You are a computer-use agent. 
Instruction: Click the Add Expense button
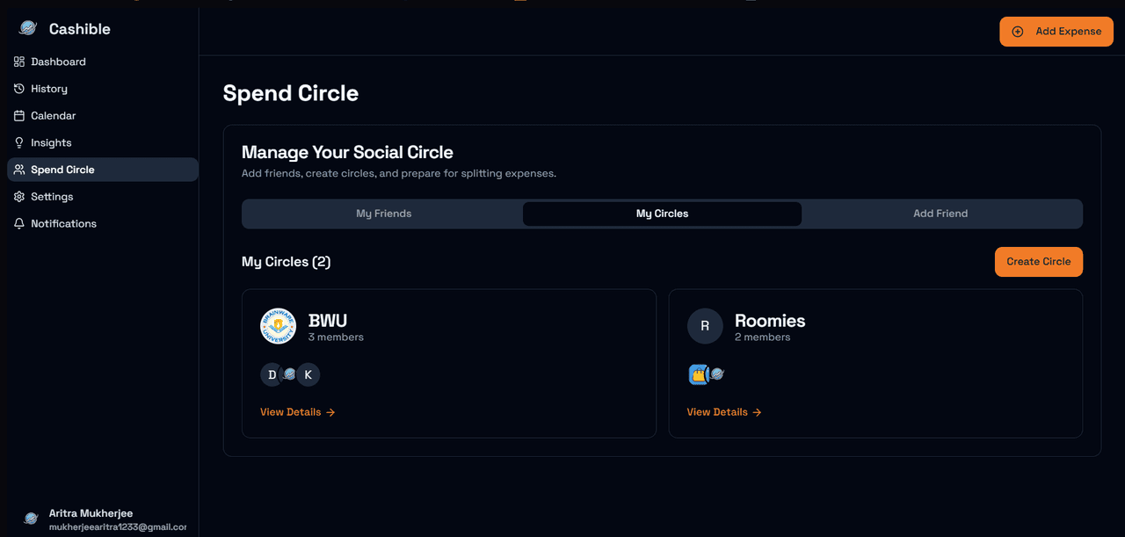pos(1056,31)
